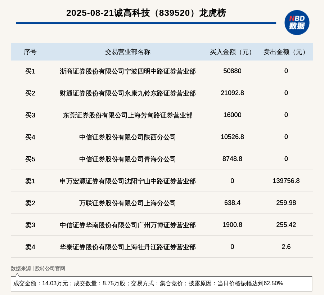This screenshot has width=324, height=295.
Task: Click 浙商证券股份有限公司宁波四明中路证券营业部
Action: point(127,71)
